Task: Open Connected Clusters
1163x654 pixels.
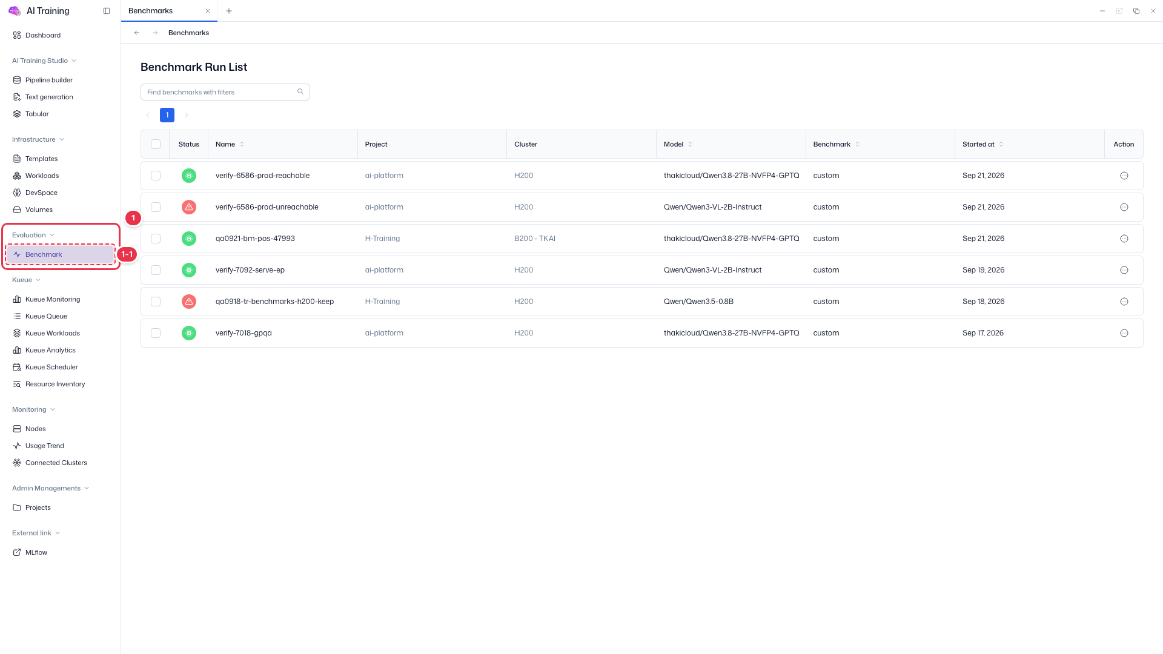Action: coord(56,463)
